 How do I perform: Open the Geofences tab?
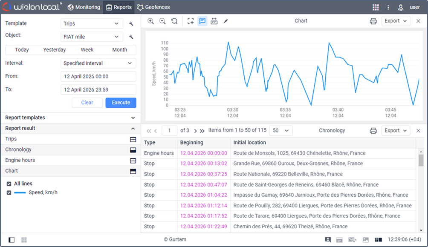point(153,7)
